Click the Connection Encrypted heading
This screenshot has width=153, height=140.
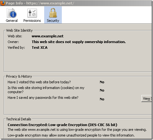point(62,125)
